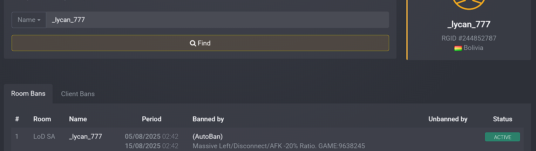Click the LoD SA room entry
Image resolution: width=536 pixels, height=151 pixels.
point(44,136)
